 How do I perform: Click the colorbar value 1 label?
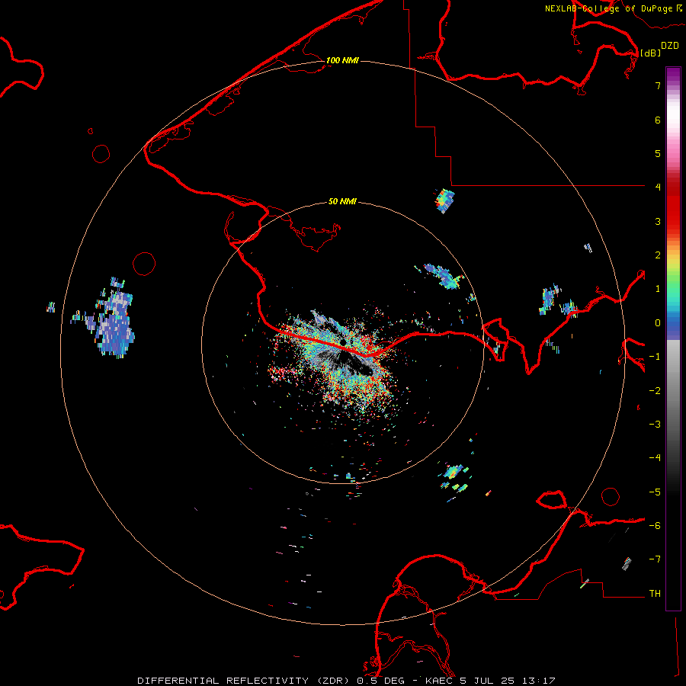pyautogui.click(x=658, y=289)
